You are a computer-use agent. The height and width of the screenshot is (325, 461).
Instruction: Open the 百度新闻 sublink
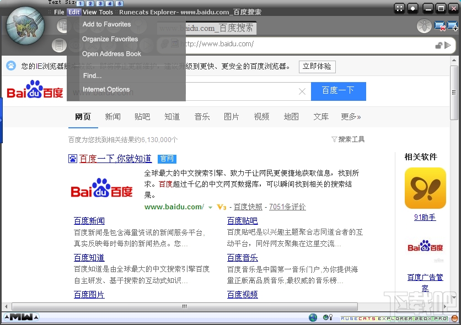(x=89, y=221)
